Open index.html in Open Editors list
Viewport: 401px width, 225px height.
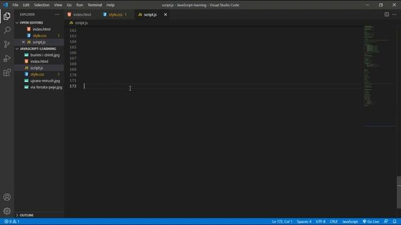[41, 29]
